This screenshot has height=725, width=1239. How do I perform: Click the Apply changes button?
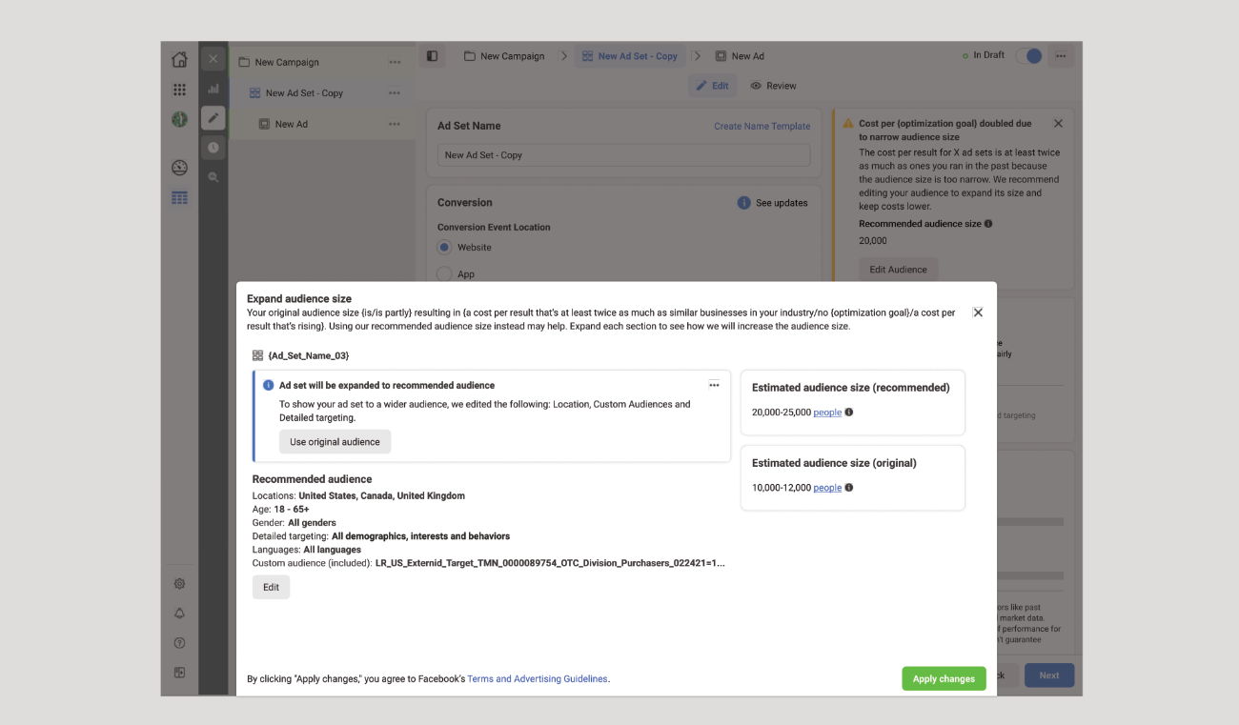point(944,678)
